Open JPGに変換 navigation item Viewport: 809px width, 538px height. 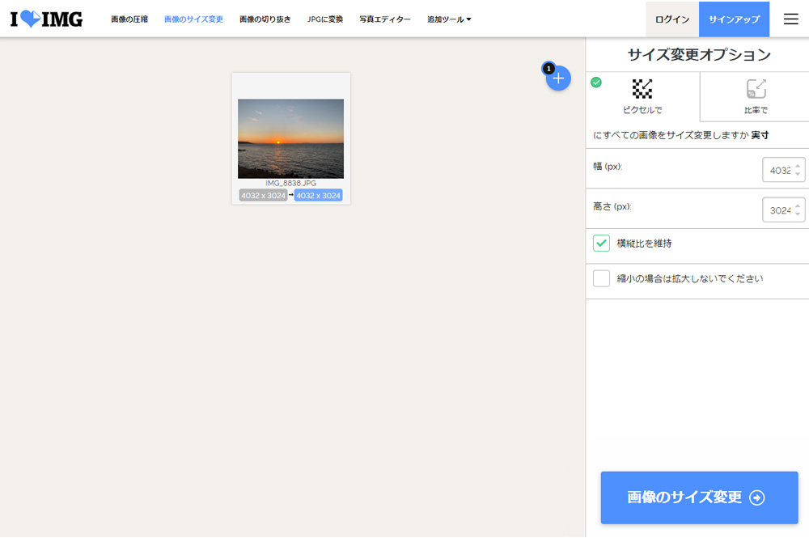click(x=325, y=19)
